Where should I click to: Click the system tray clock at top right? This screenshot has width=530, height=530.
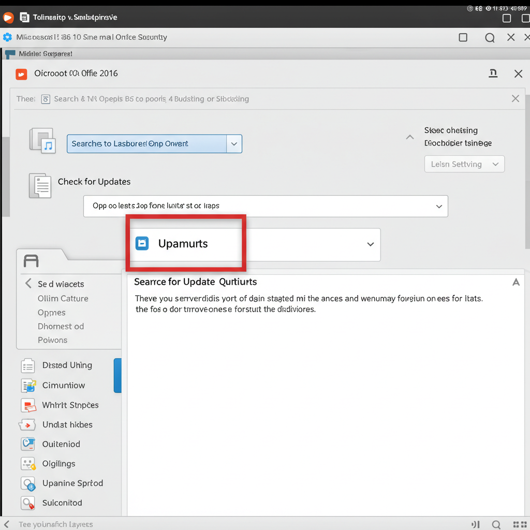pos(509,8)
